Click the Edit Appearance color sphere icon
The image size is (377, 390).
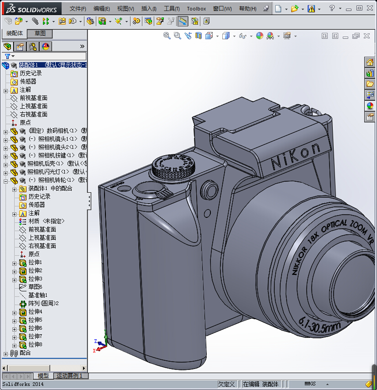click(x=260, y=36)
